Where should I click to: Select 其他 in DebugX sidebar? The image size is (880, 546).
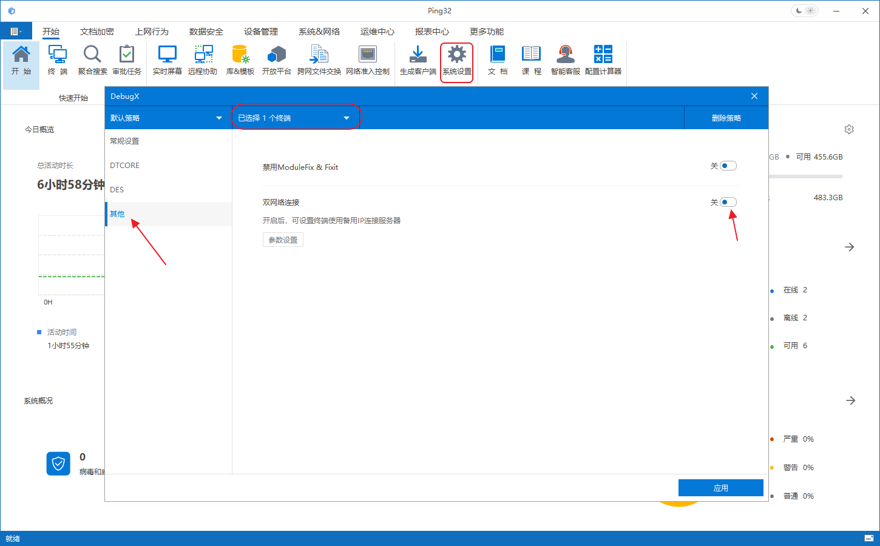point(169,214)
